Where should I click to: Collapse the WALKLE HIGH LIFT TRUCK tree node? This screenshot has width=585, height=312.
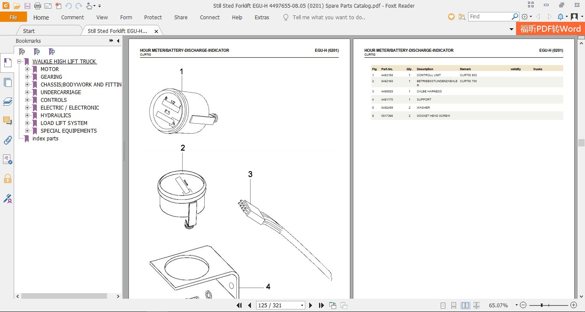[19, 62]
